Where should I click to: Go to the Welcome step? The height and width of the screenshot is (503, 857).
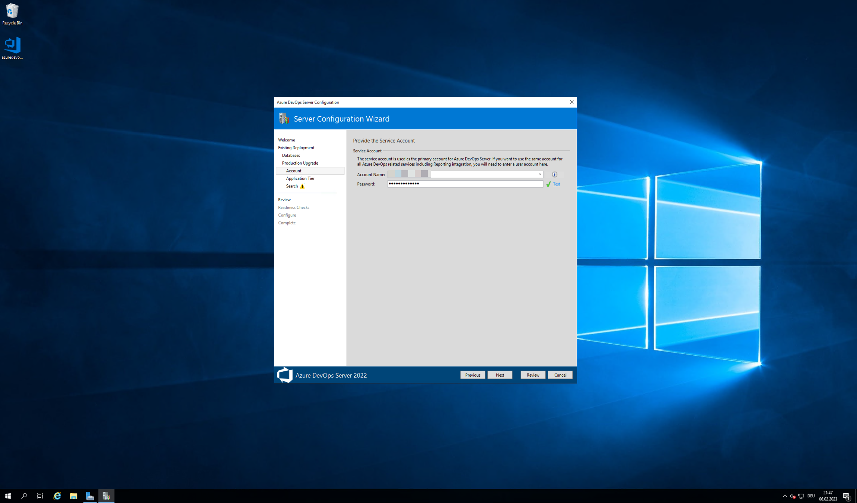tap(287, 140)
